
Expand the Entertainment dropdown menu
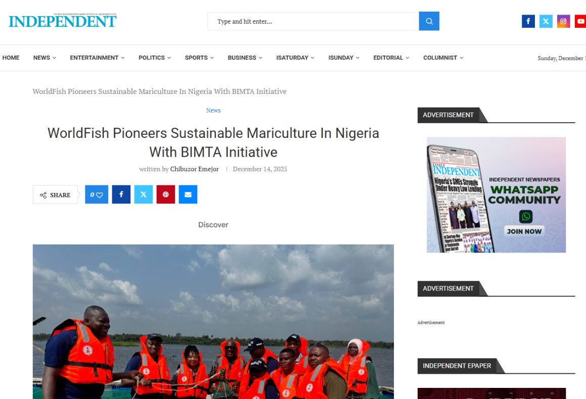pos(97,58)
